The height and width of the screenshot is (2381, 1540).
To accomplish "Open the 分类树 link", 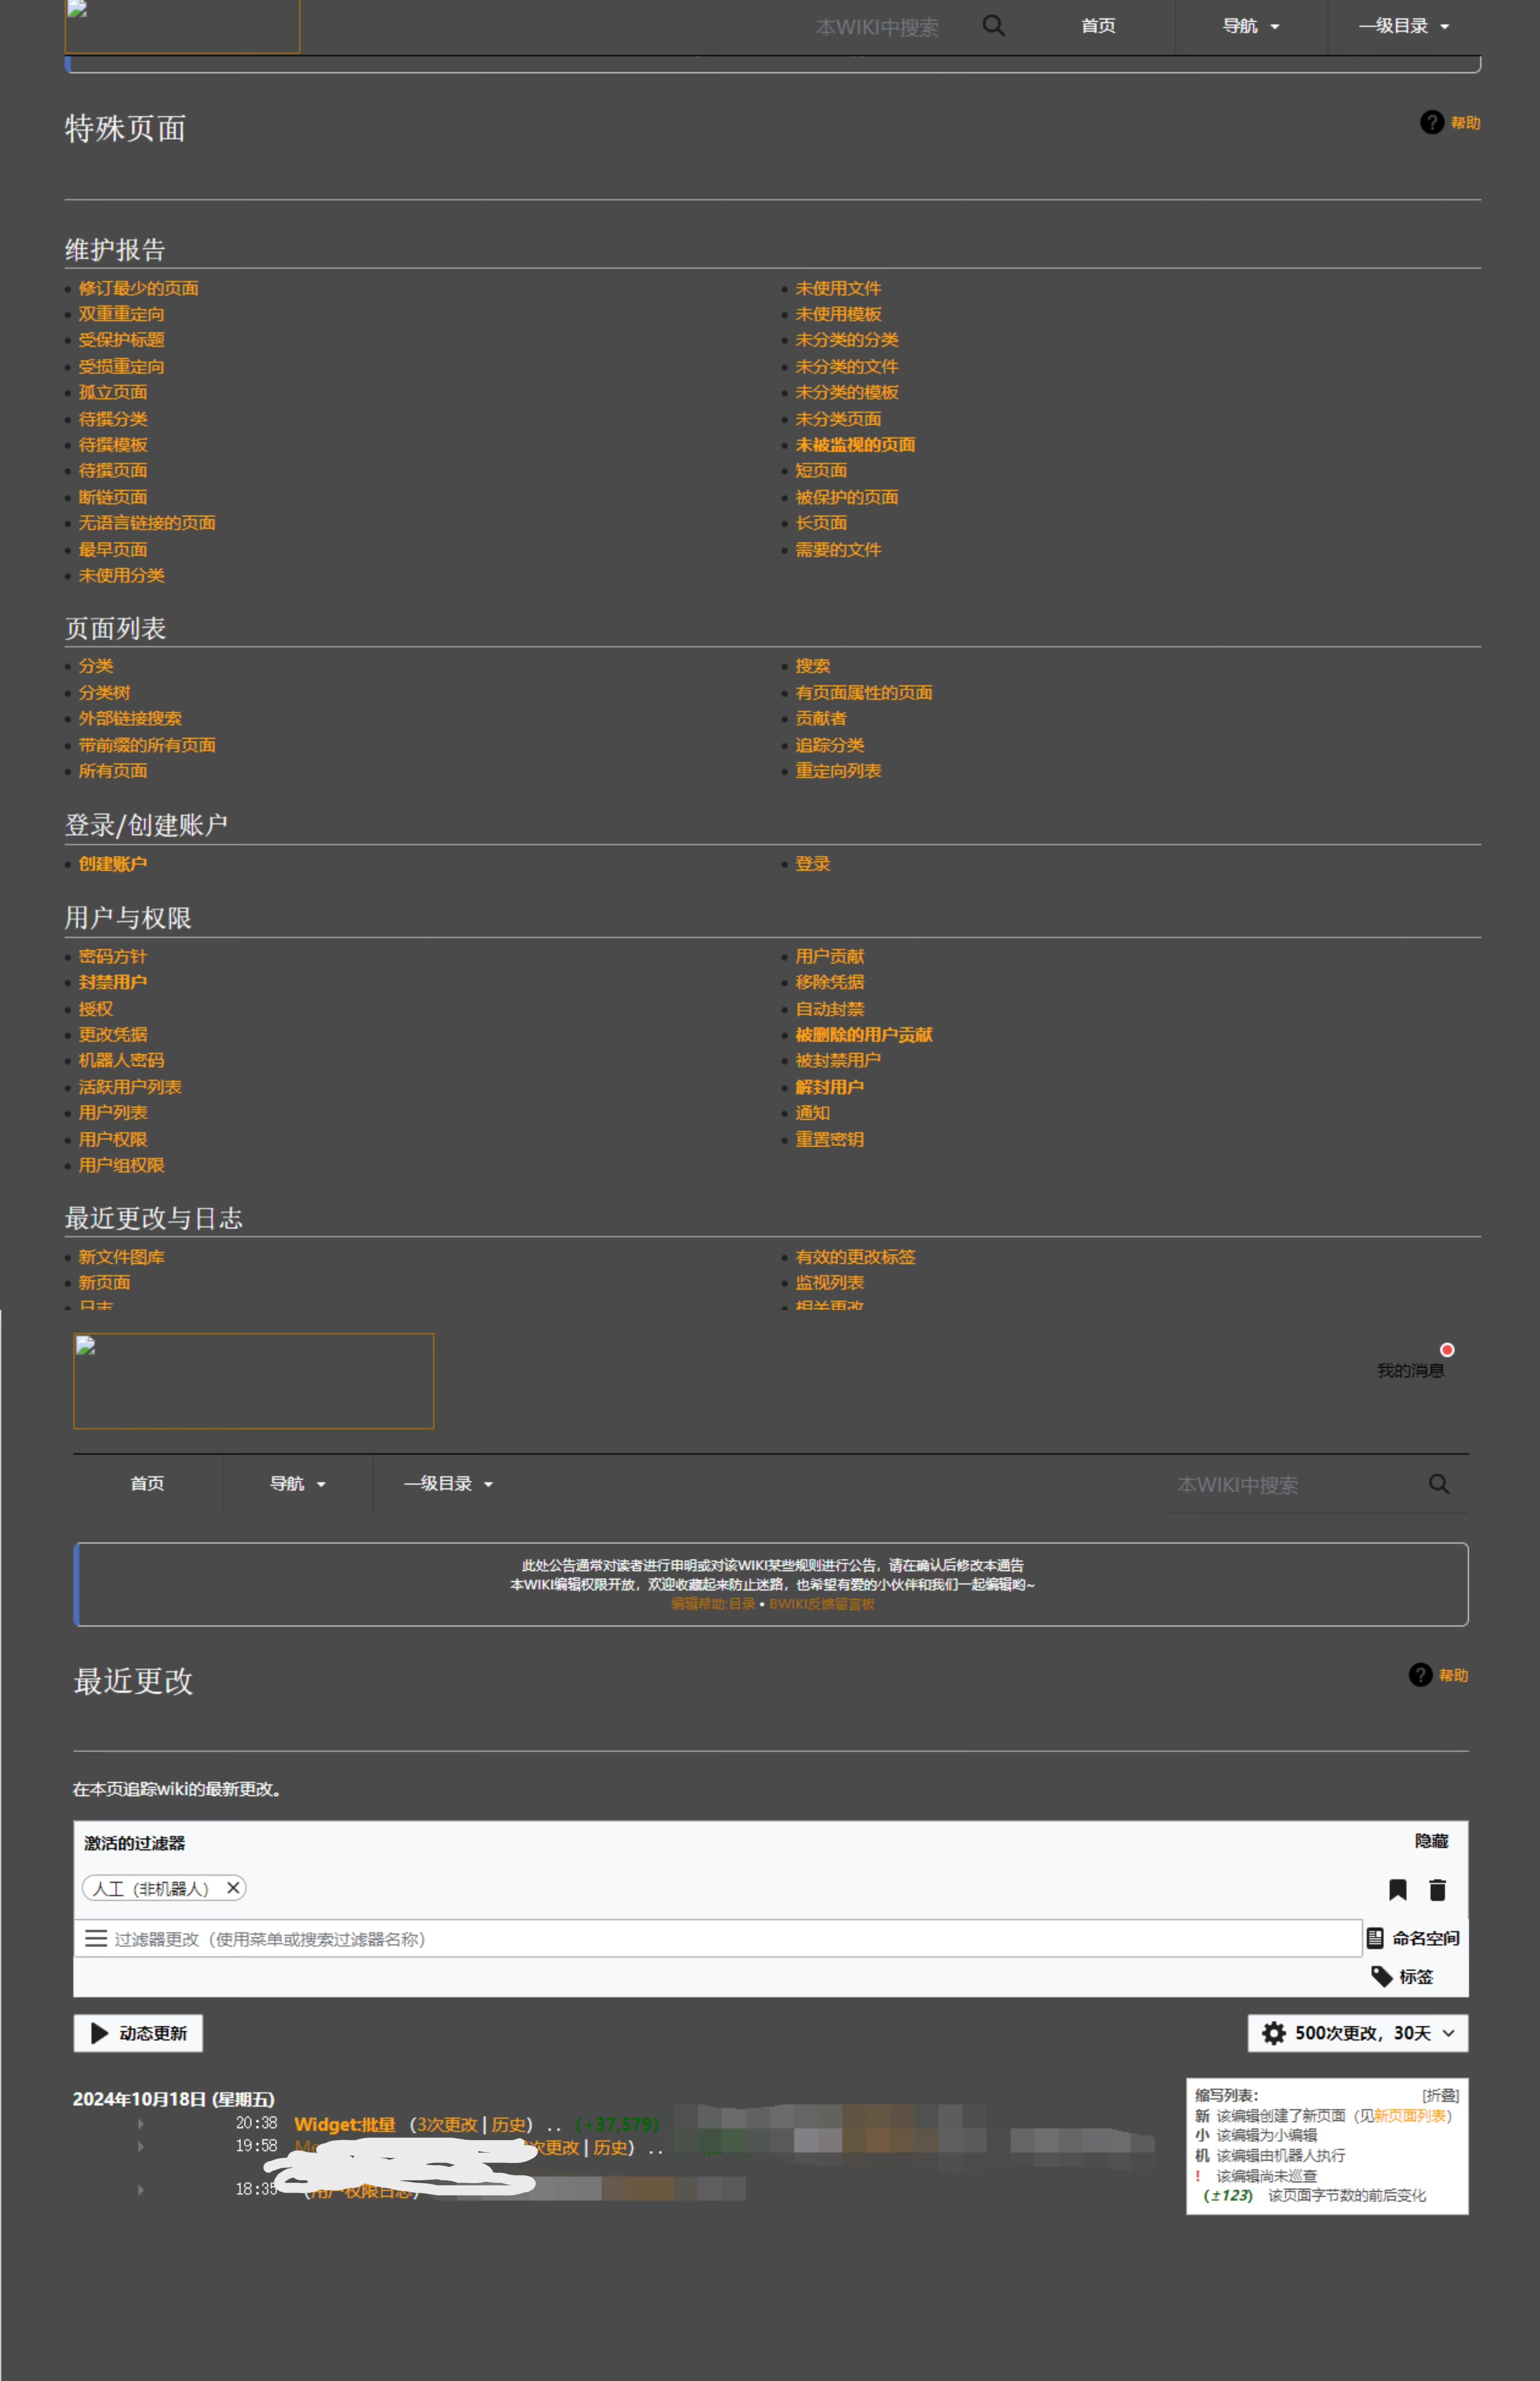I will coord(105,693).
